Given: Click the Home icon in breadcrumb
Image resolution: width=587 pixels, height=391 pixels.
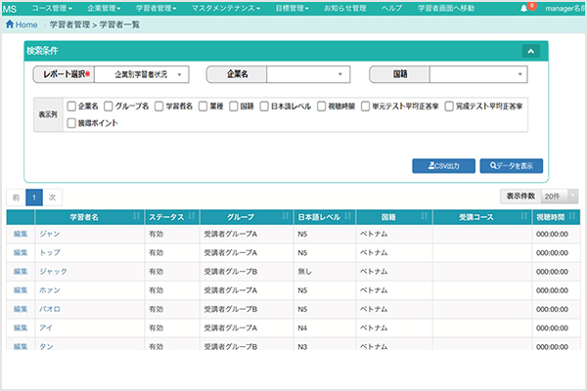Looking at the screenshot, I should pyautogui.click(x=11, y=23).
